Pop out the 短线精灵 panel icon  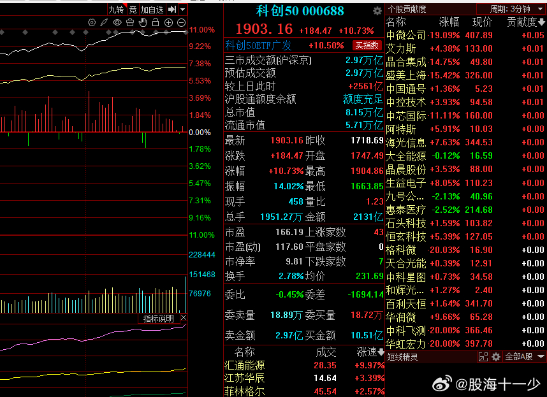[483, 357]
